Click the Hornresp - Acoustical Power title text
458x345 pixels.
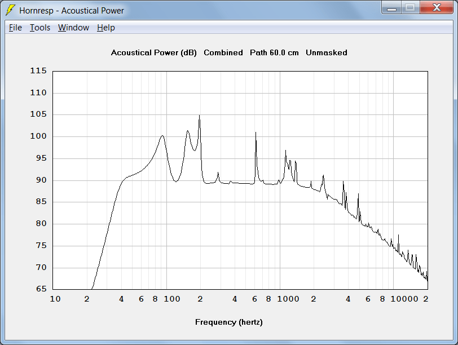coord(72,11)
